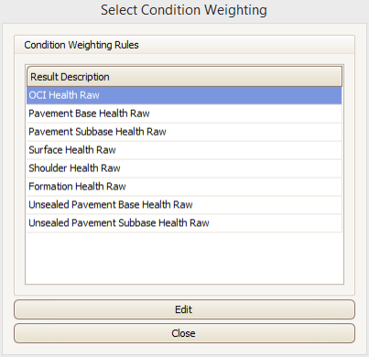Select Formation Health Raw in list
Screen dimensions: 369x357
(x=184, y=187)
